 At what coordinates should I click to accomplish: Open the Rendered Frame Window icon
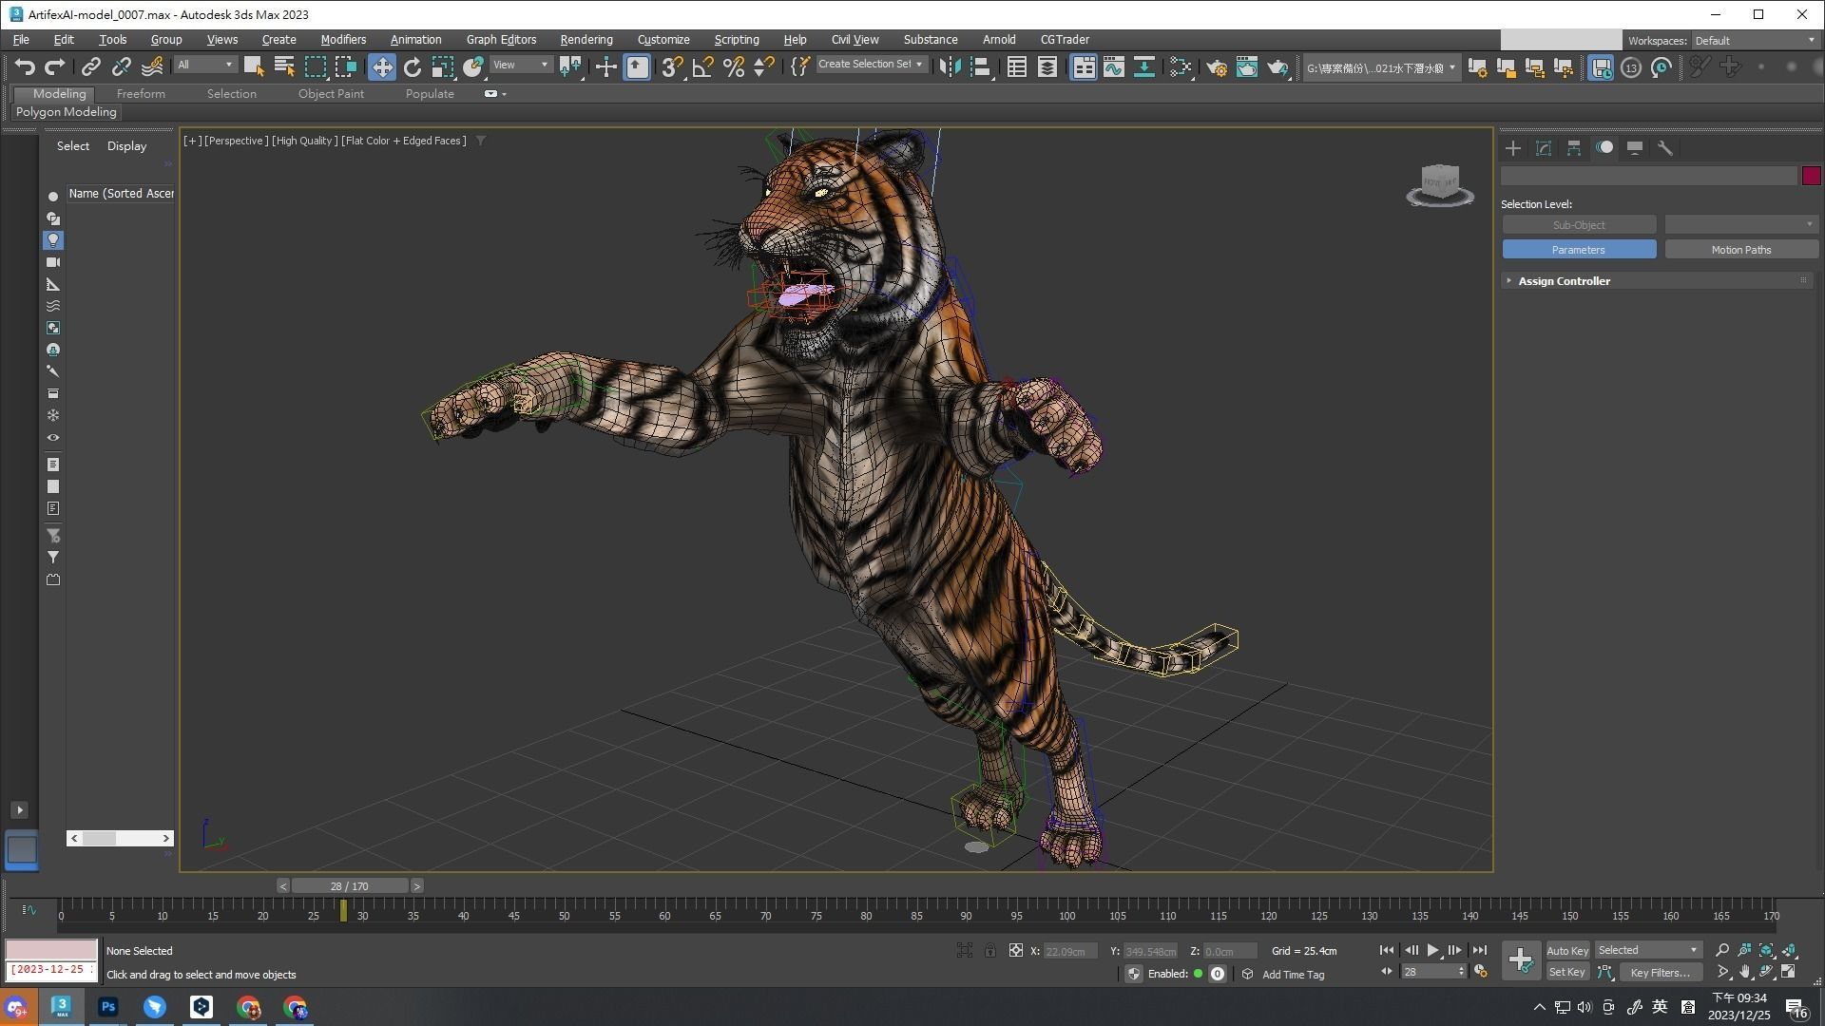pyautogui.click(x=1247, y=66)
